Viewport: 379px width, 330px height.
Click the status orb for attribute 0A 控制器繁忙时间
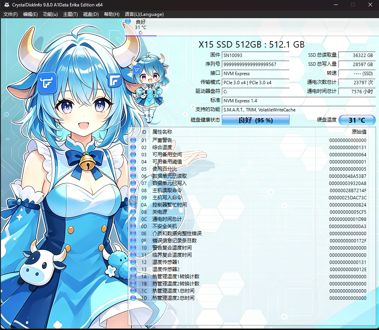133,205
